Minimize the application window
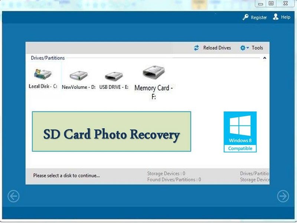Screen dimensions: 297x223 (261, 4)
